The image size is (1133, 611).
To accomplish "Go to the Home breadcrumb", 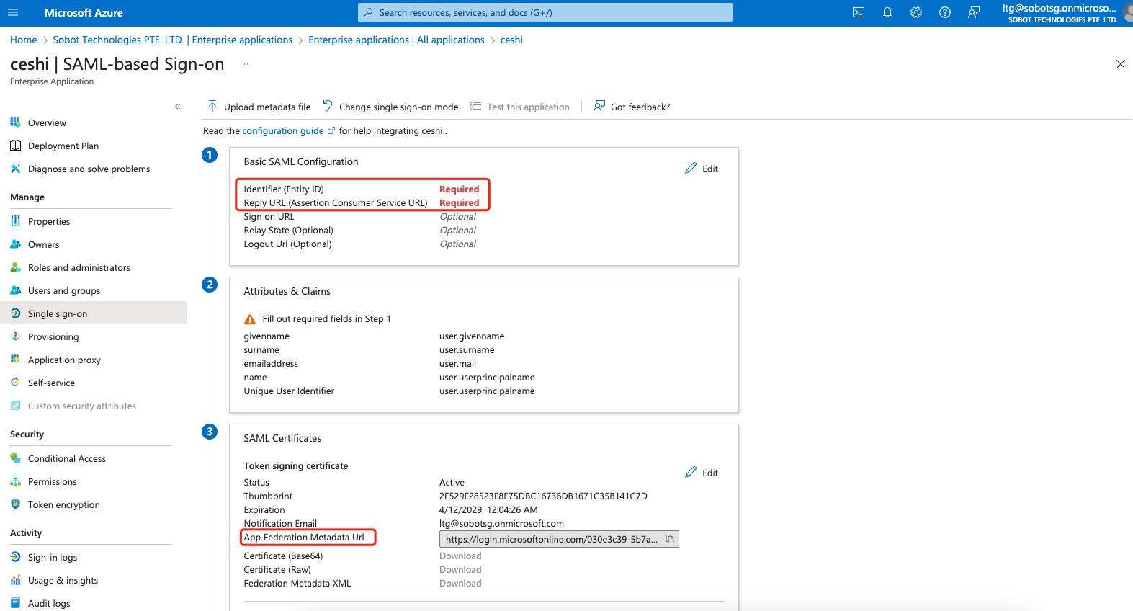I will (x=24, y=40).
